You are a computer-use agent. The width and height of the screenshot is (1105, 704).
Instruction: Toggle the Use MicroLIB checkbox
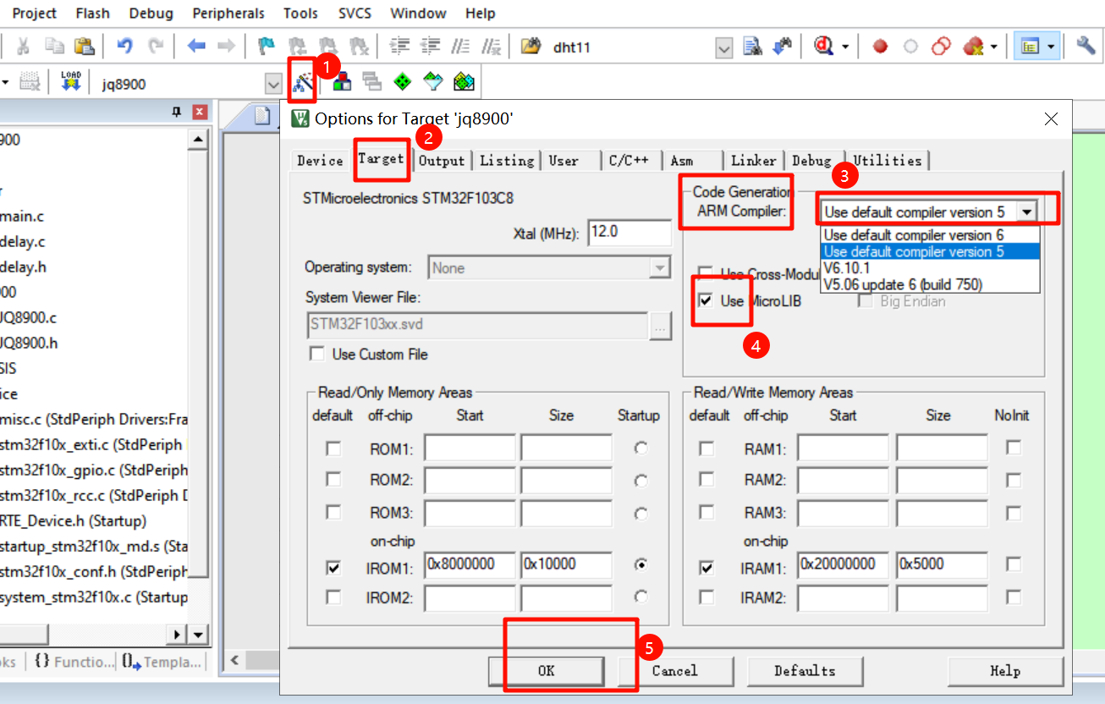click(x=705, y=300)
